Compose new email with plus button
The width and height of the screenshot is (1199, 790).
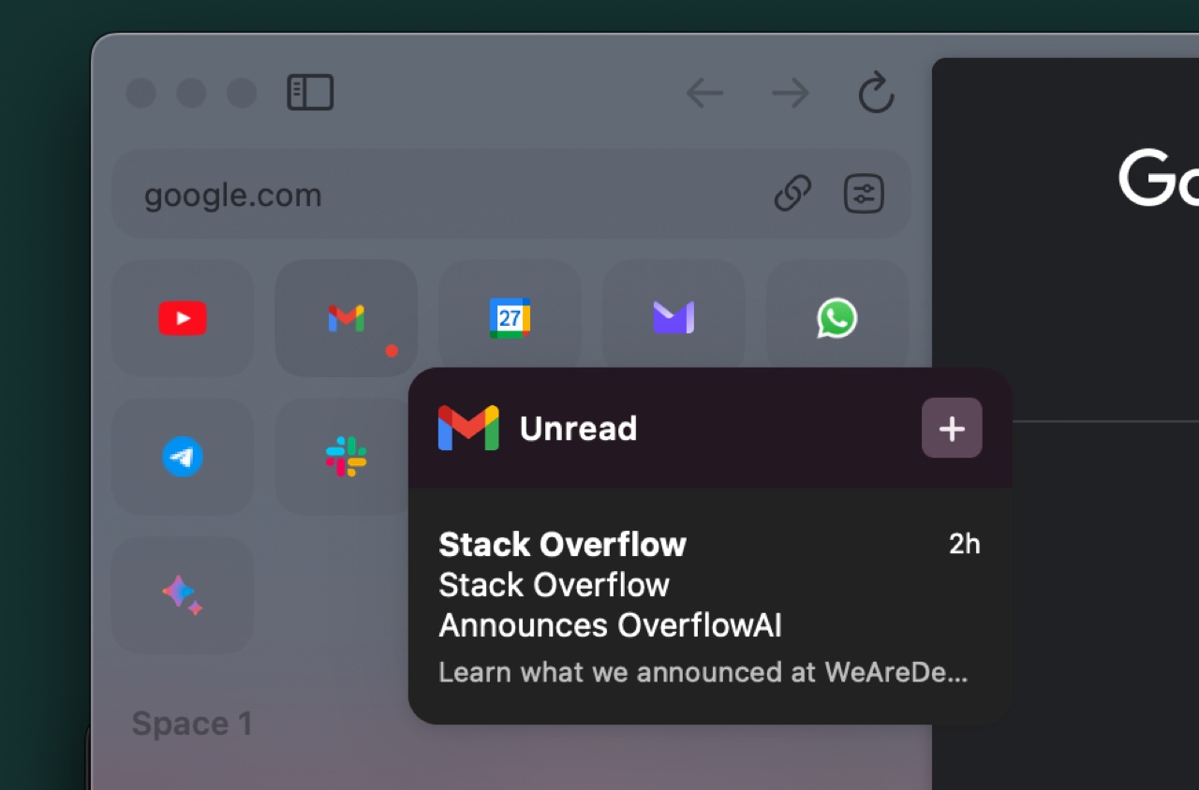(x=952, y=428)
